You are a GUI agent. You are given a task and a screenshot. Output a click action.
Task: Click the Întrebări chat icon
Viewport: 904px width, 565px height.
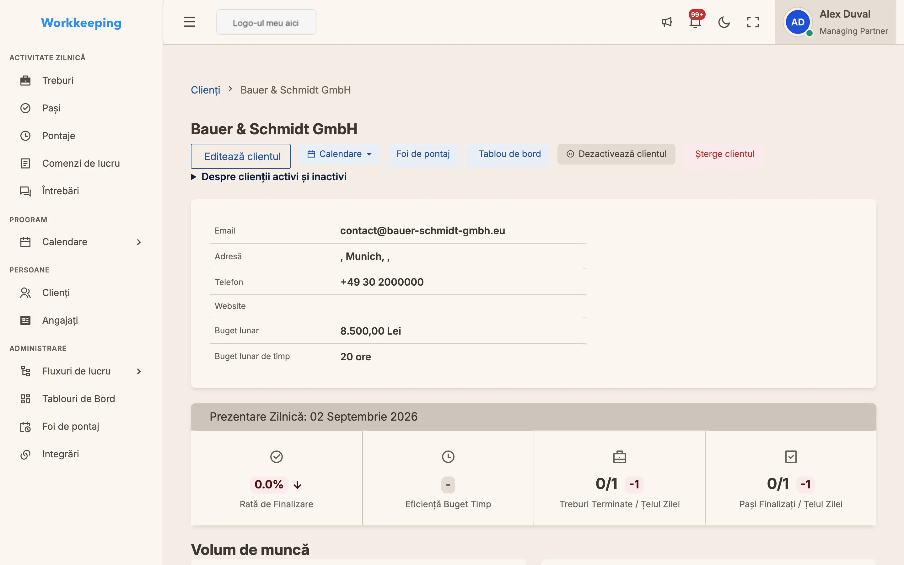pyautogui.click(x=25, y=191)
